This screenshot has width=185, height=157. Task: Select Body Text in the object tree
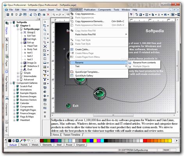point(32,49)
